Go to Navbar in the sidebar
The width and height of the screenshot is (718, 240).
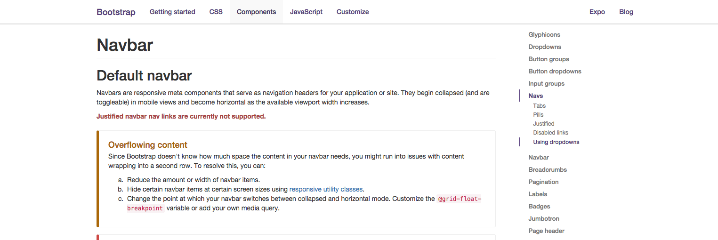click(x=539, y=157)
